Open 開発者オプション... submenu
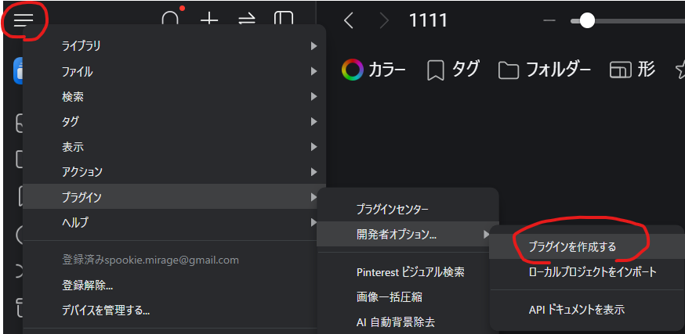 [408, 235]
